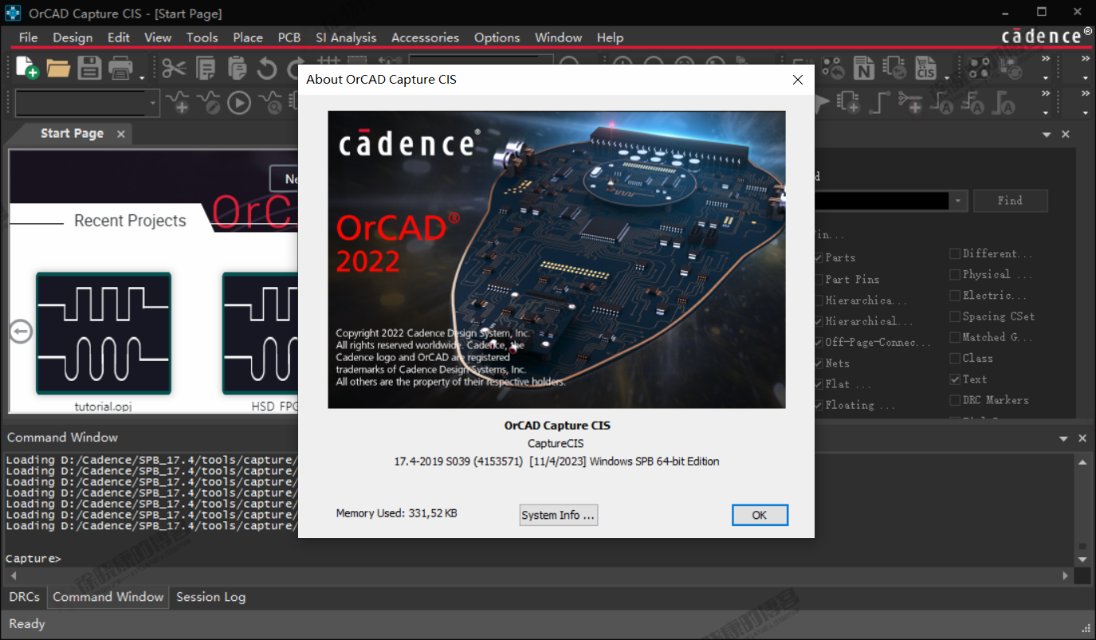This screenshot has height=640, width=1096.
Task: Cut selection with the scissors icon
Action: [174, 68]
